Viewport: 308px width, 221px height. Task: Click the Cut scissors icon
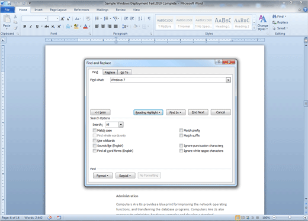click(15, 17)
